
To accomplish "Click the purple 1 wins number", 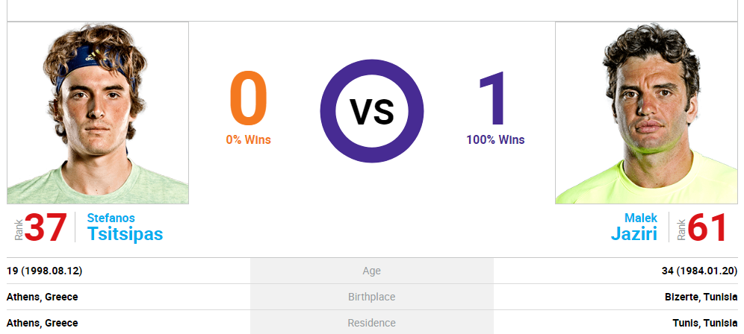I will [x=494, y=99].
